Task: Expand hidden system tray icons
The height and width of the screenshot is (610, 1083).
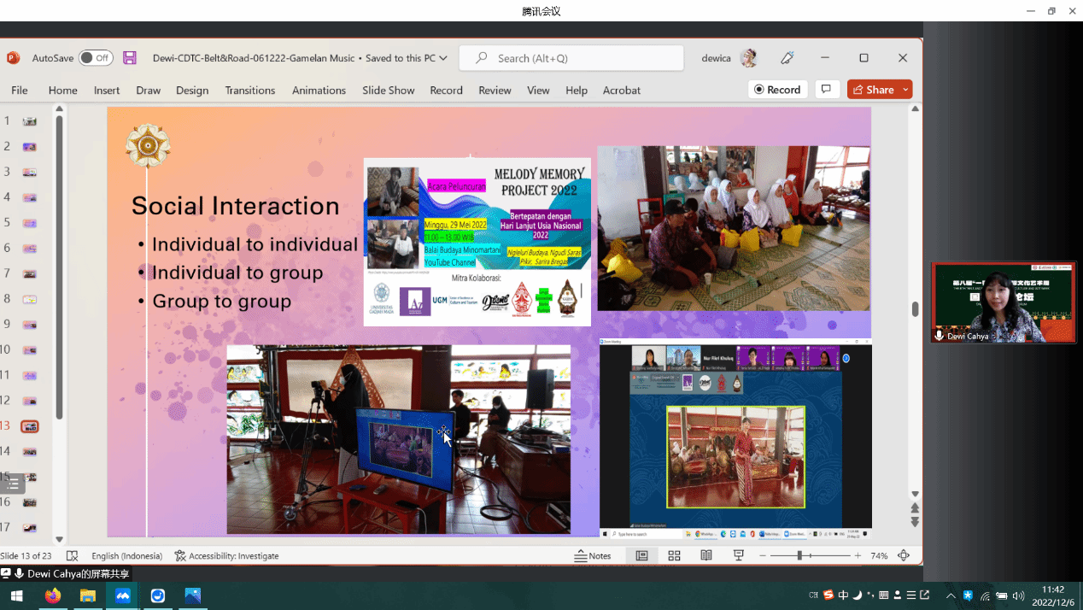Action: coord(951,595)
